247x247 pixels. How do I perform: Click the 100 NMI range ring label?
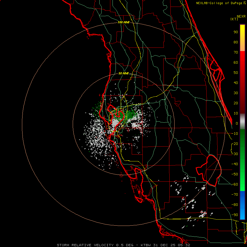(x=123, y=23)
